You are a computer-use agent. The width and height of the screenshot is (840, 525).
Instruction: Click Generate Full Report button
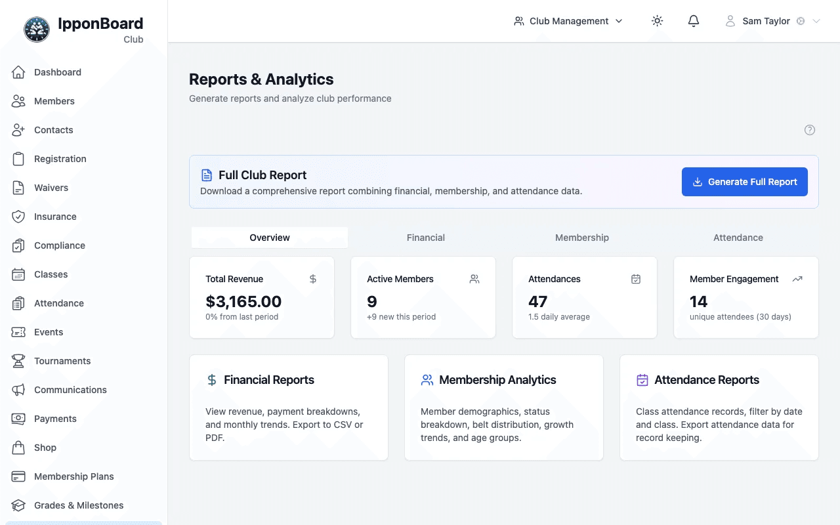(x=745, y=182)
